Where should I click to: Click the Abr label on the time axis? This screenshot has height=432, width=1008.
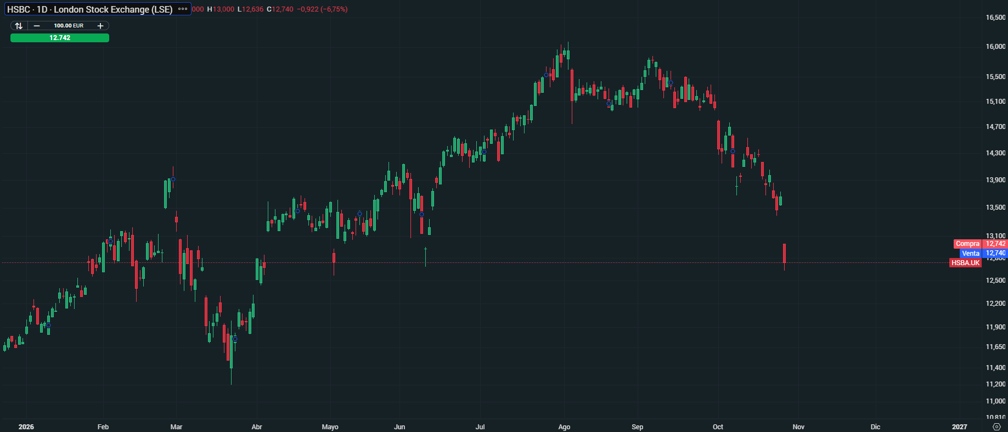[257, 427]
